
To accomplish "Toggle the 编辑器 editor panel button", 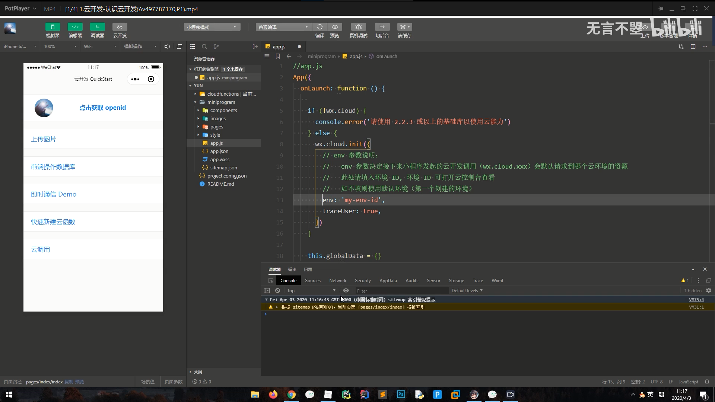I will click(x=75, y=27).
